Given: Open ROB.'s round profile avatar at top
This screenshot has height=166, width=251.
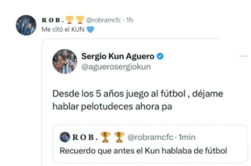Looking at the screenshot, I should point(26,25).
